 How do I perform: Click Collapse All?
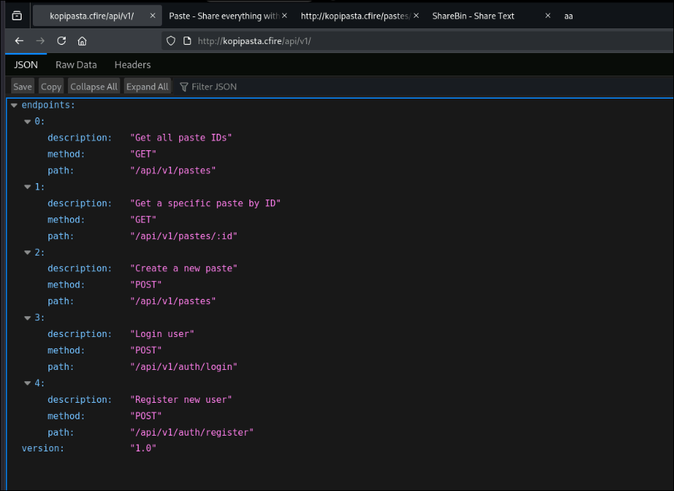[94, 87]
